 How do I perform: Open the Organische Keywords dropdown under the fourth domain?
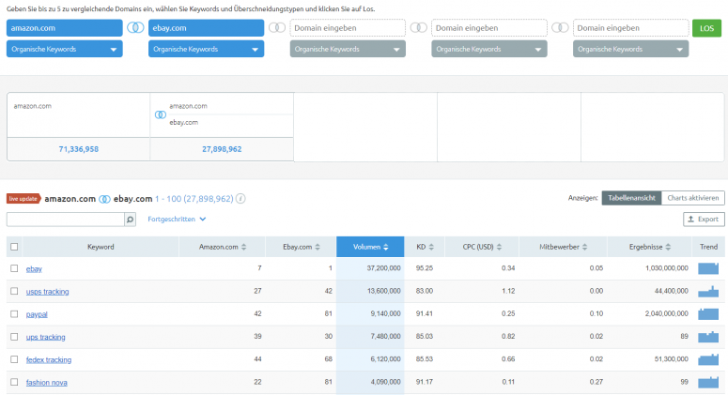point(489,49)
